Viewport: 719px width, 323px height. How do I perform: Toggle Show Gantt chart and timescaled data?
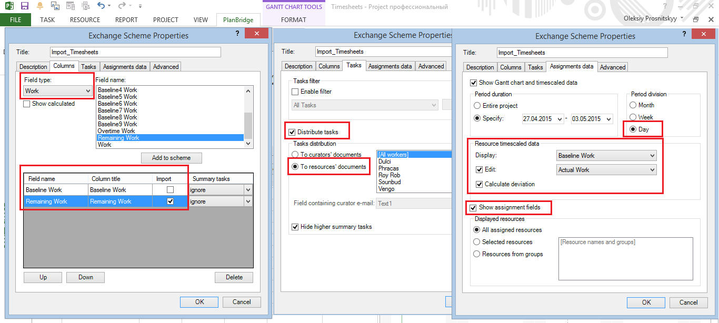pyautogui.click(x=473, y=83)
